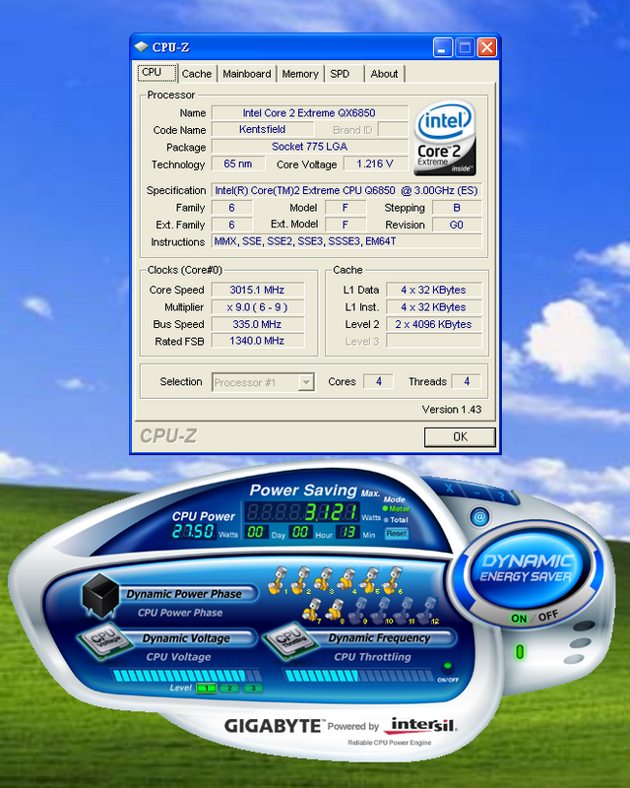The image size is (630, 788).
Task: Click the CPU Throttling chip icon
Action: tap(290, 642)
